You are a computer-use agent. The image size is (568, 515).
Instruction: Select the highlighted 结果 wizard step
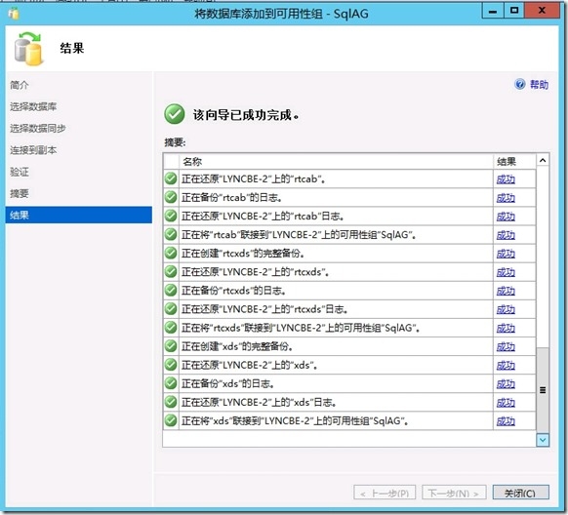coord(79,215)
